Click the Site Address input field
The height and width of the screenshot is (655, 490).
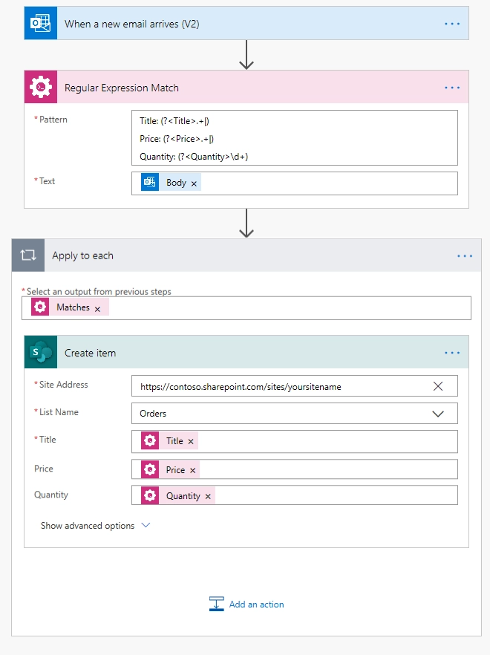click(x=295, y=386)
